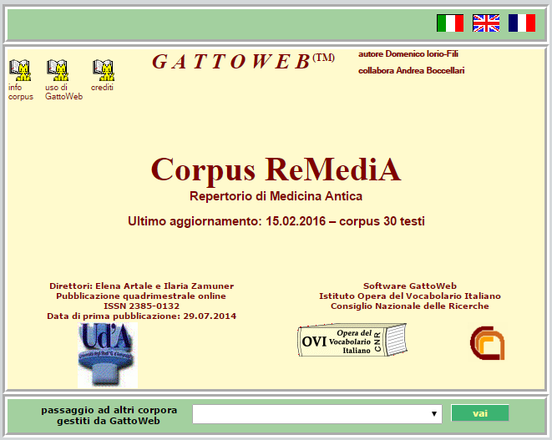552x440 pixels.
Task: Click 'autore Domenico Iorio-Fili' text
Action: pyautogui.click(x=408, y=54)
